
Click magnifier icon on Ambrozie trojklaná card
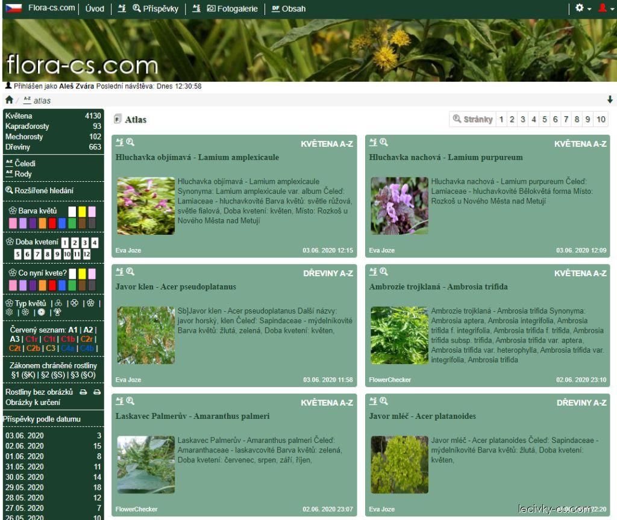pos(384,272)
